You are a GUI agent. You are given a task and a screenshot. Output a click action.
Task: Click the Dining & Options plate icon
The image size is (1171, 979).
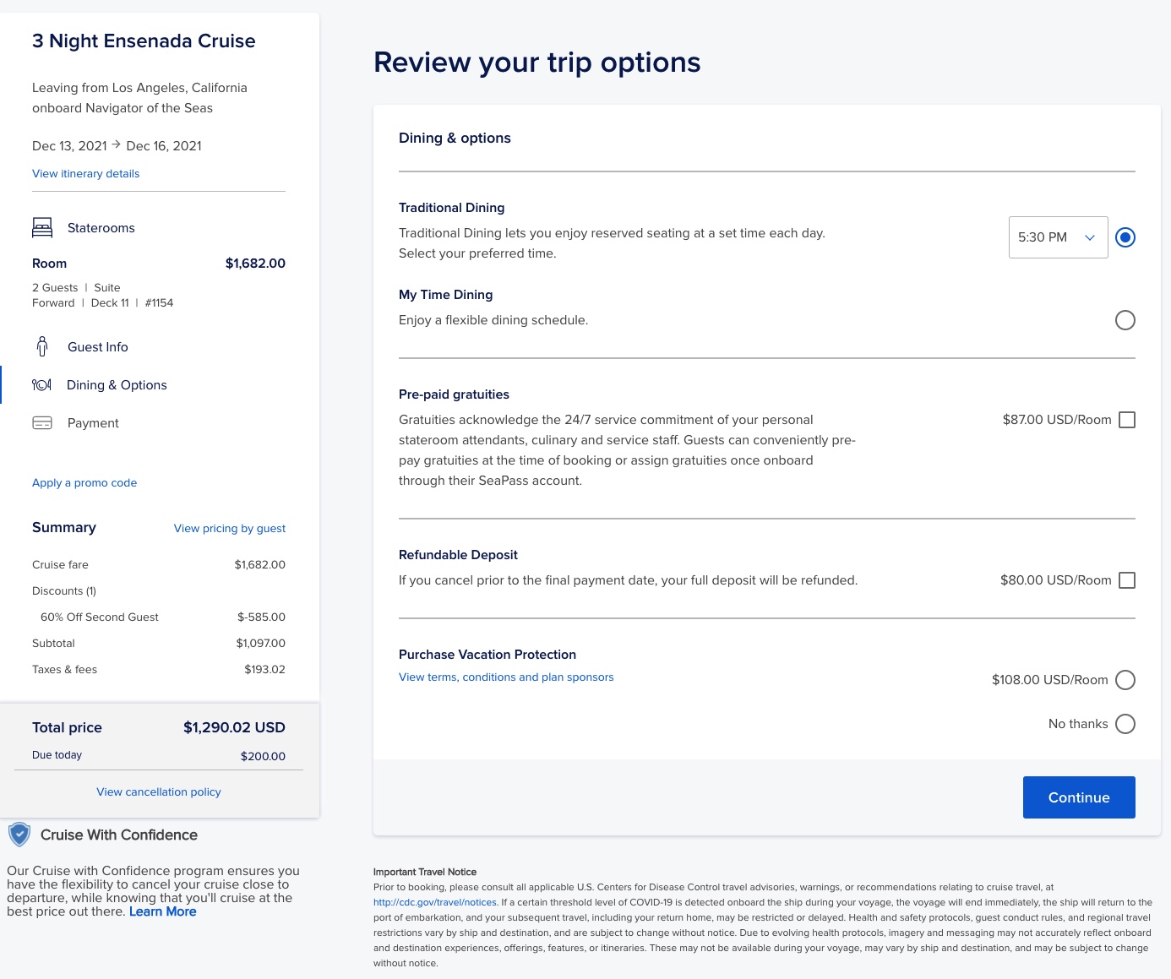(42, 385)
